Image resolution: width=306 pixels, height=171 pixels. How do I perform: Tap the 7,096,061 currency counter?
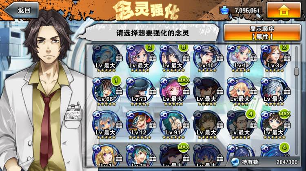click(247, 10)
